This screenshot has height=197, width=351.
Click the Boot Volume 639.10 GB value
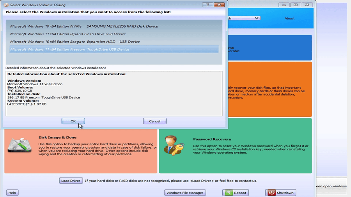coord(19,91)
